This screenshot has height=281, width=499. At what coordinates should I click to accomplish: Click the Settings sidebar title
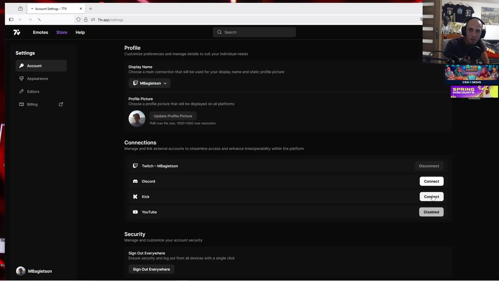click(25, 53)
